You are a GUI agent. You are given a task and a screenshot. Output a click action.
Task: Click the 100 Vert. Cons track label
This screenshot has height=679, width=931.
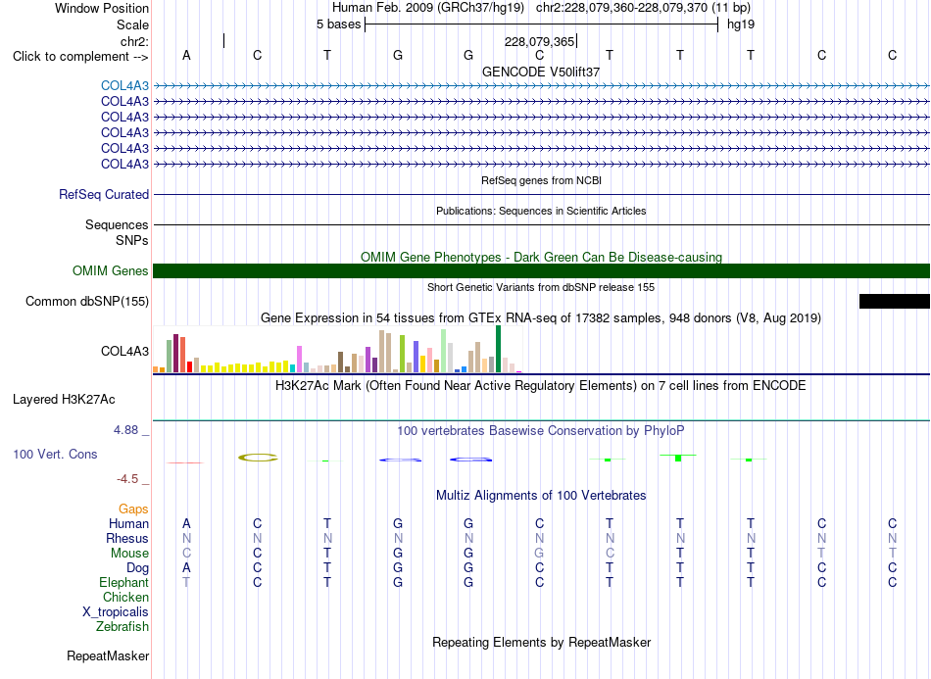(x=55, y=454)
